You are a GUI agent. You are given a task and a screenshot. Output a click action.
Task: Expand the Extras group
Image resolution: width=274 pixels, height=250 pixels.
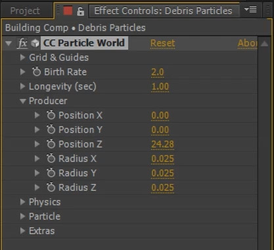[x=22, y=231]
